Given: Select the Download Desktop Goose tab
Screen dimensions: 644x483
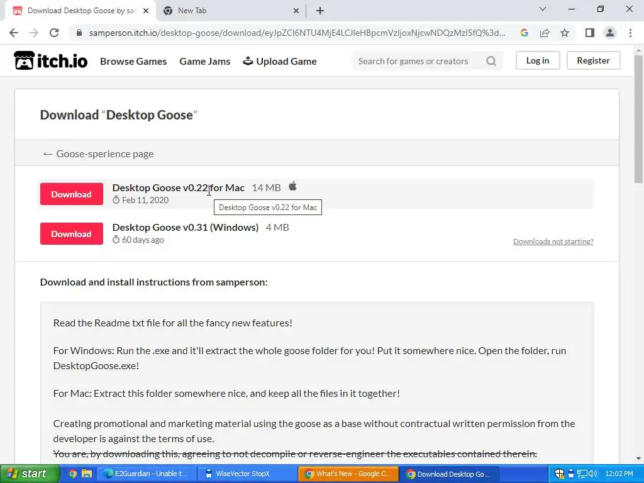Looking at the screenshot, I should (80, 11).
